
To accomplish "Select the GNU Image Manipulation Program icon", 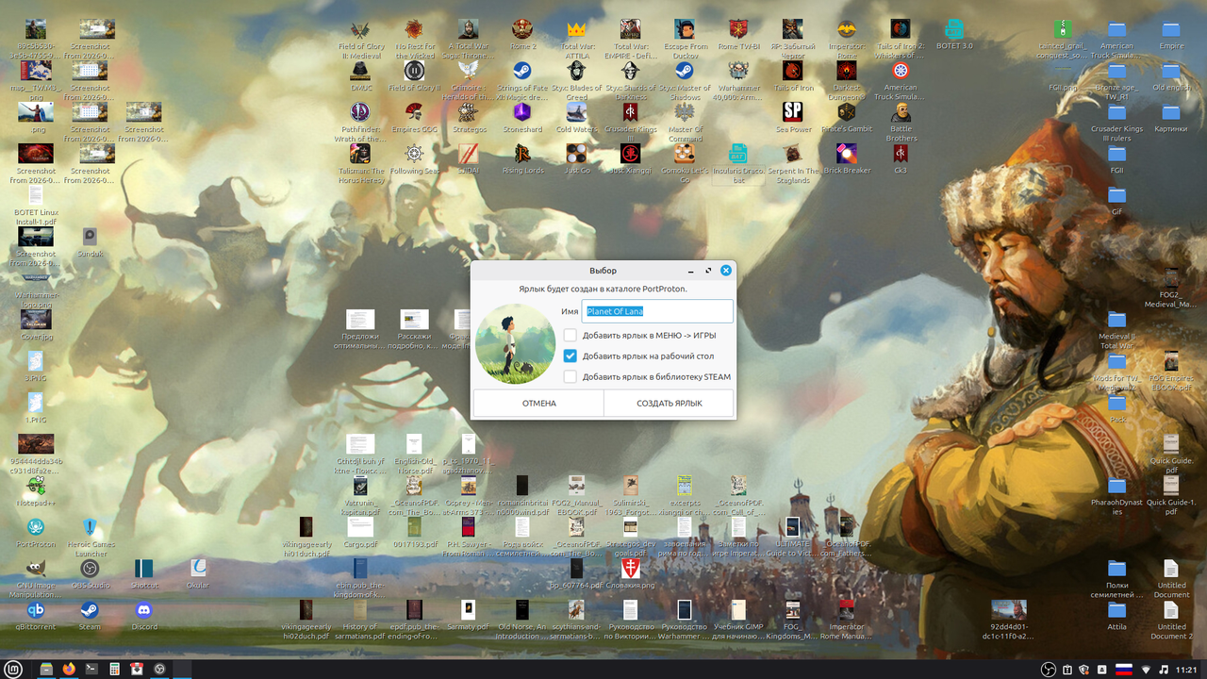I will (x=36, y=568).
